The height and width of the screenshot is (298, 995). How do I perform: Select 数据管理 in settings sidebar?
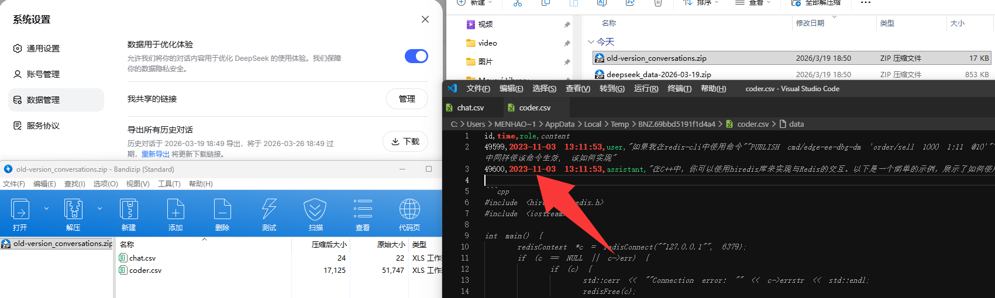pyautogui.click(x=56, y=100)
